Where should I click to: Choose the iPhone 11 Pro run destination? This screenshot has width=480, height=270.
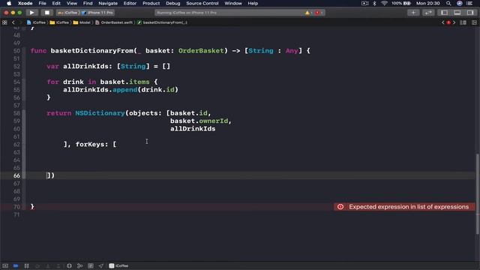(x=98, y=13)
